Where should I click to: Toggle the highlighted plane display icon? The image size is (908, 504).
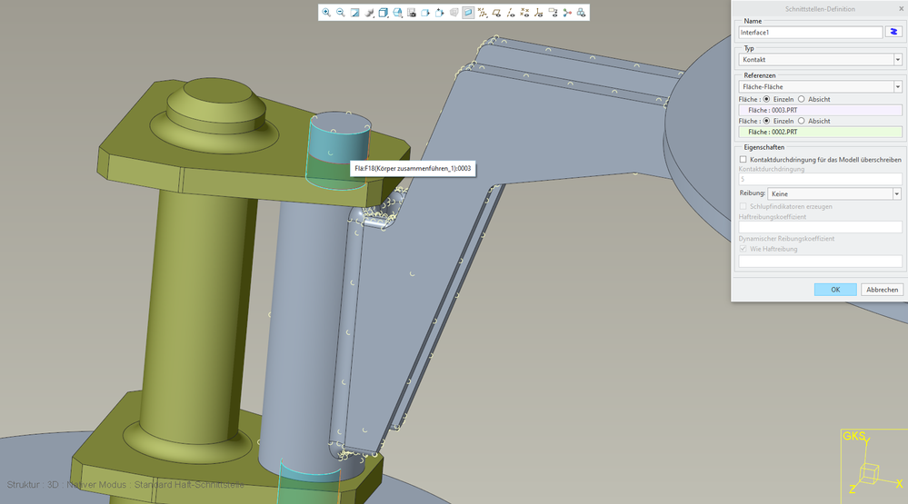pyautogui.click(x=468, y=13)
